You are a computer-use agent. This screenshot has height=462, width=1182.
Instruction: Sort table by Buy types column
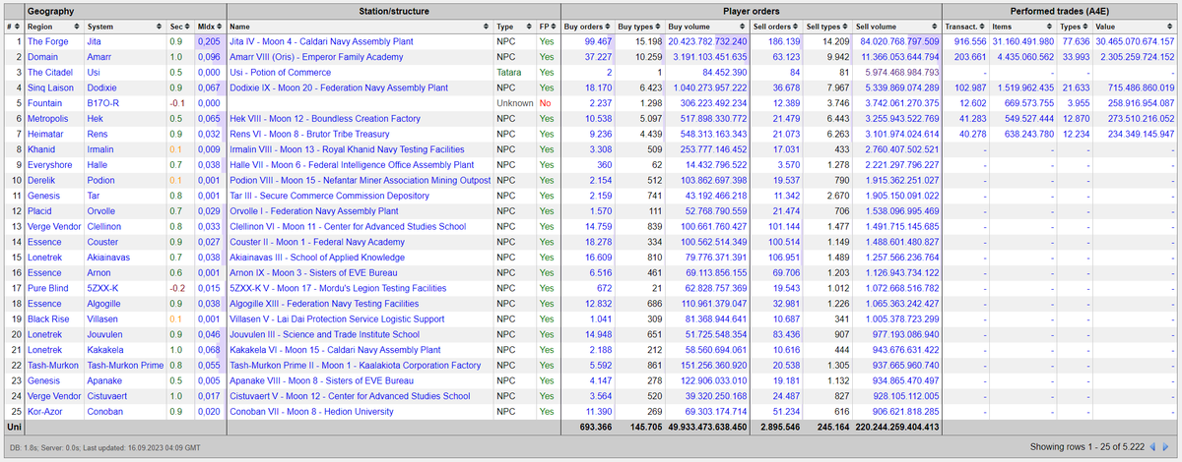pos(640,26)
